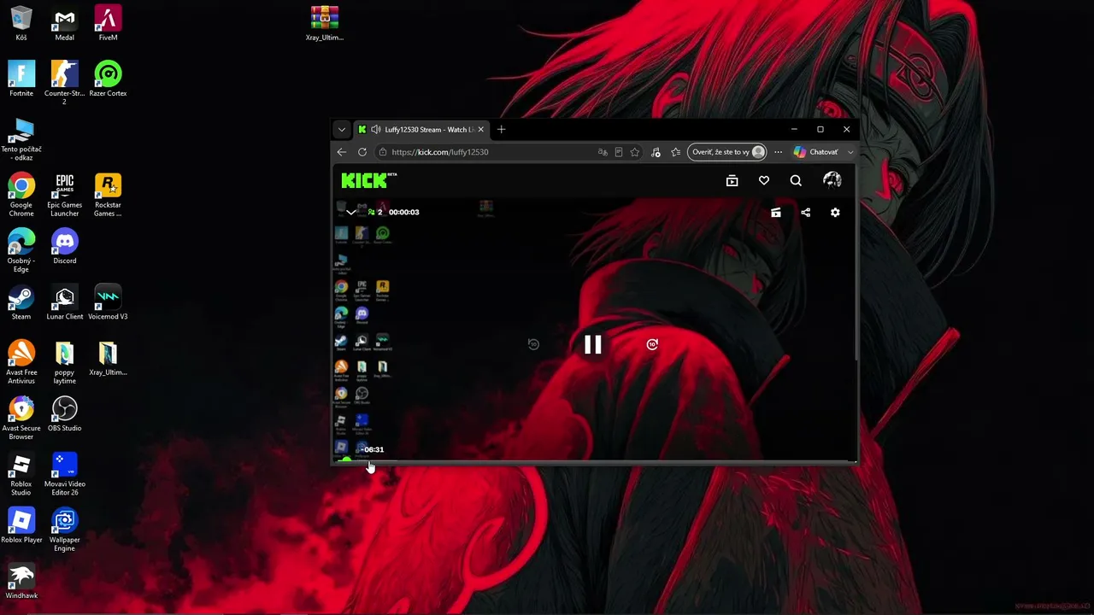1094x615 pixels.
Task: Open the tab actions dropdown
Action: point(342,130)
